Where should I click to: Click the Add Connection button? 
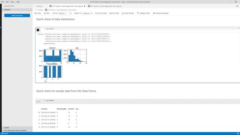[x=17, y=15]
